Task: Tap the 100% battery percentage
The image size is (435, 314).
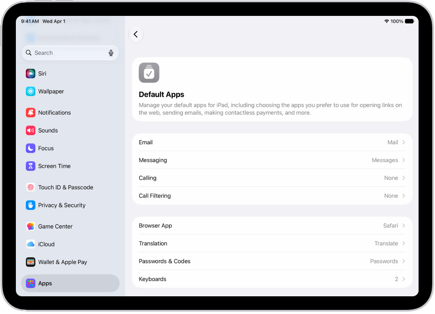Action: (397, 21)
